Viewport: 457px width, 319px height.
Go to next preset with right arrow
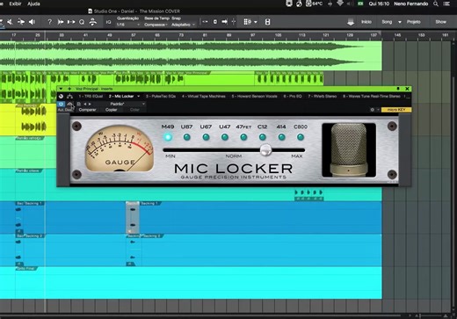click(90, 104)
